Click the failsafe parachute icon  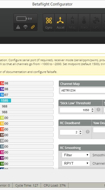25,27
